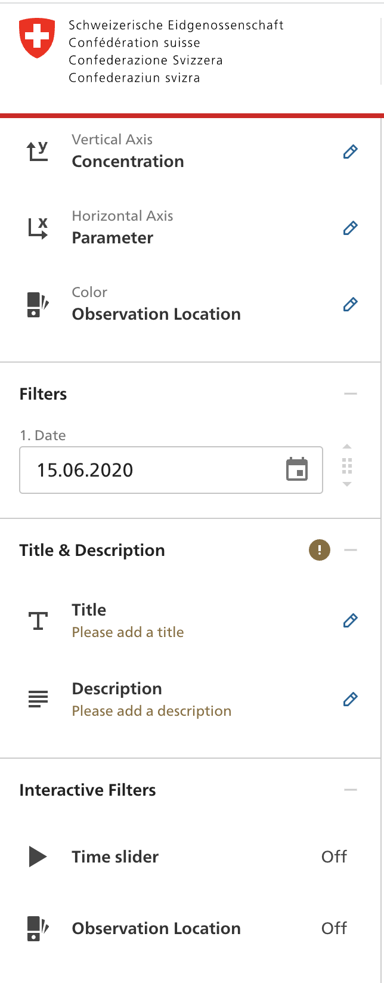Image resolution: width=384 pixels, height=983 pixels.
Task: Click the Horizontal Axis x-axis icon
Action: (x=37, y=227)
